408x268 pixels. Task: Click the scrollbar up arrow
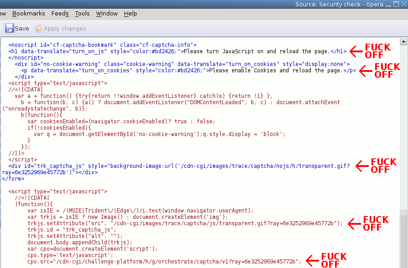coord(403,41)
